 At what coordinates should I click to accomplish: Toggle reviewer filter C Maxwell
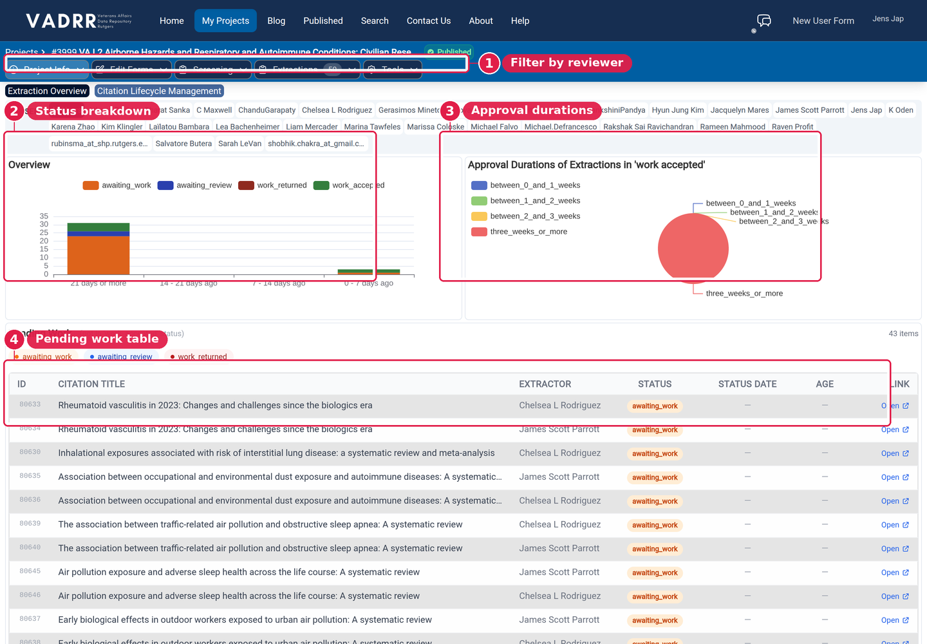(214, 110)
